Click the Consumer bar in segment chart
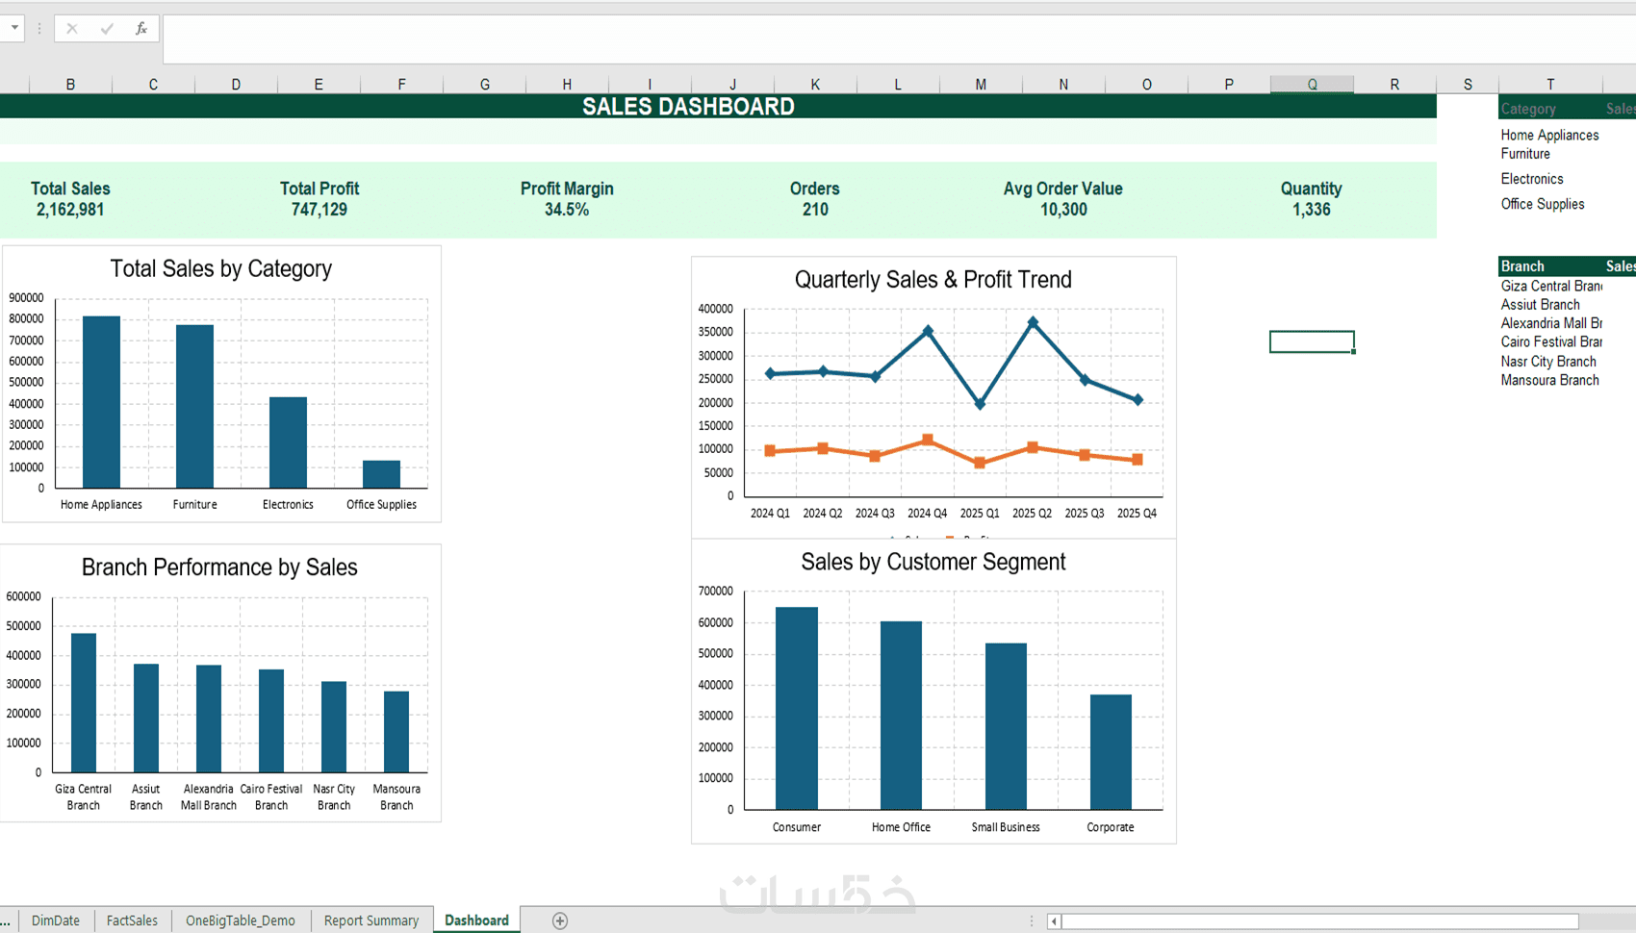 (x=797, y=708)
